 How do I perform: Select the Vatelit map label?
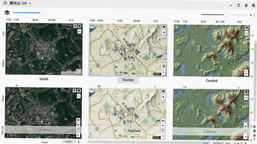tap(44, 79)
